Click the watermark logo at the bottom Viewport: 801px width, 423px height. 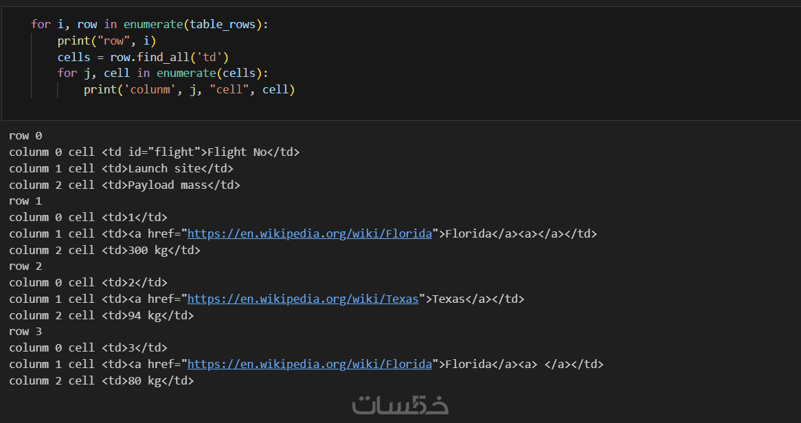pyautogui.click(x=400, y=404)
